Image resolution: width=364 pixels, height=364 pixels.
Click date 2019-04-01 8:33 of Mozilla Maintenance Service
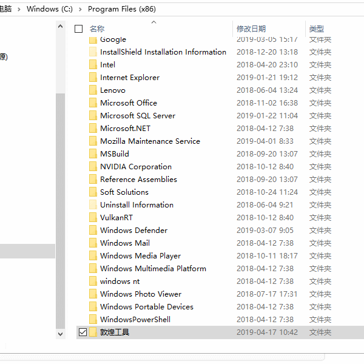(x=265, y=141)
